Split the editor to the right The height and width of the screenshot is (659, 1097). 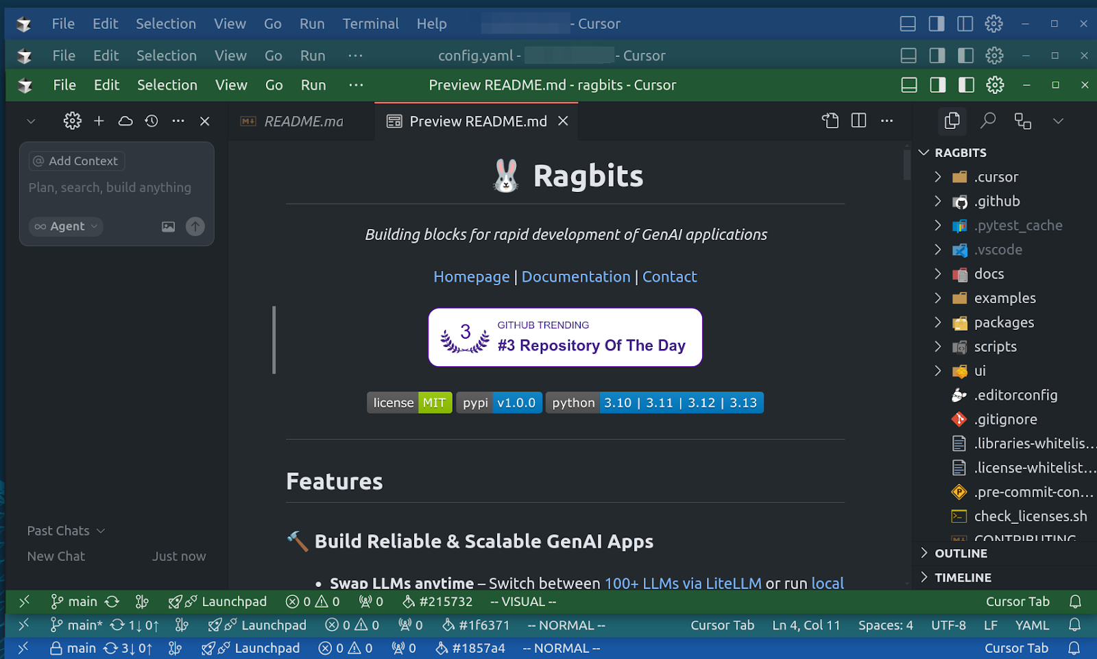click(x=858, y=121)
